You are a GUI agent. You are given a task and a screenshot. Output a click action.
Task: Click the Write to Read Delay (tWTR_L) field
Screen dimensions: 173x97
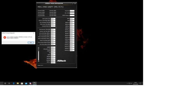click(53, 37)
